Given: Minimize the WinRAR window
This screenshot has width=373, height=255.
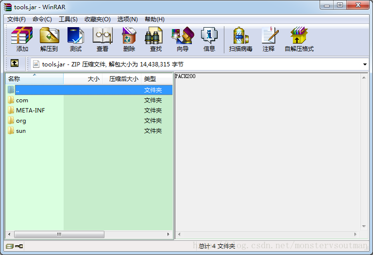Looking at the screenshot, I should coord(327,5).
